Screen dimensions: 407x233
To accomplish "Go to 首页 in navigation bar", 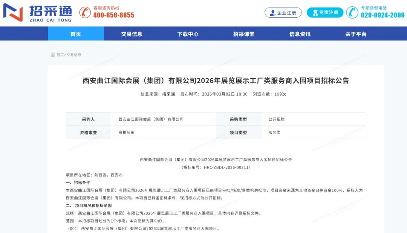I will point(76,34).
